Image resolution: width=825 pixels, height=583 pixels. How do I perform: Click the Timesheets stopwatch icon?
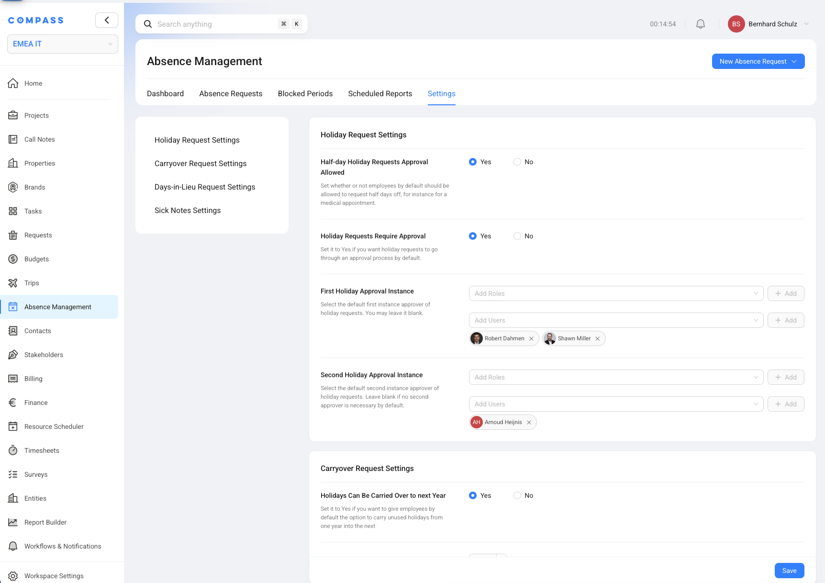click(13, 450)
